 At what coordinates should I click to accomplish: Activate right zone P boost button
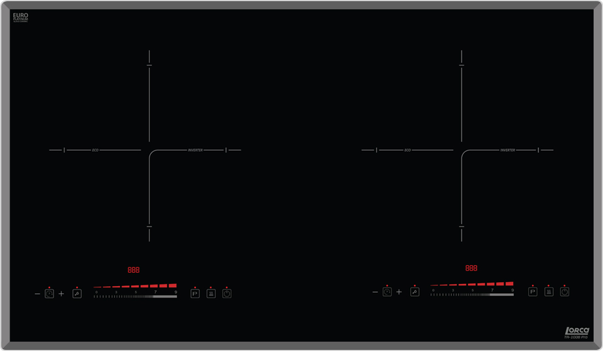click(x=533, y=292)
